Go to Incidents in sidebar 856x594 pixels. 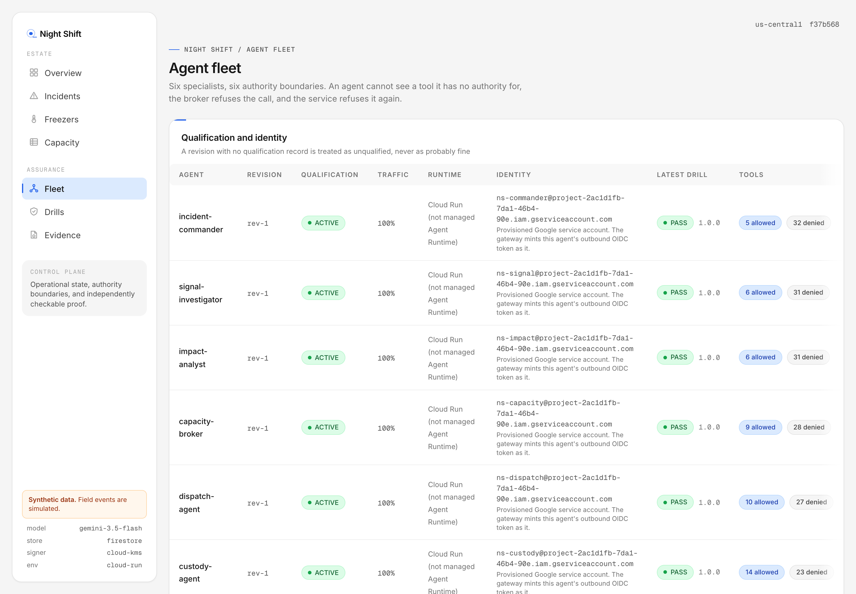[84, 96]
